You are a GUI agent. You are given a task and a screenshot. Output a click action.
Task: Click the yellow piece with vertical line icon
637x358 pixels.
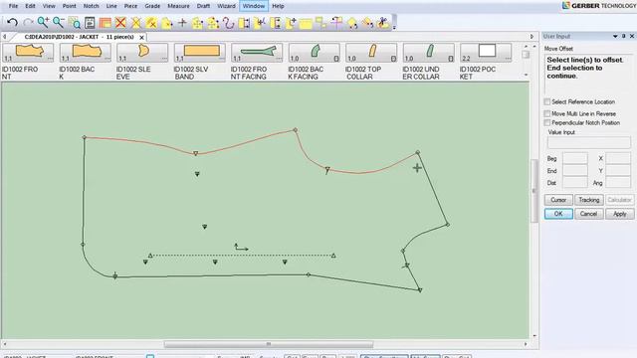[x=275, y=23]
